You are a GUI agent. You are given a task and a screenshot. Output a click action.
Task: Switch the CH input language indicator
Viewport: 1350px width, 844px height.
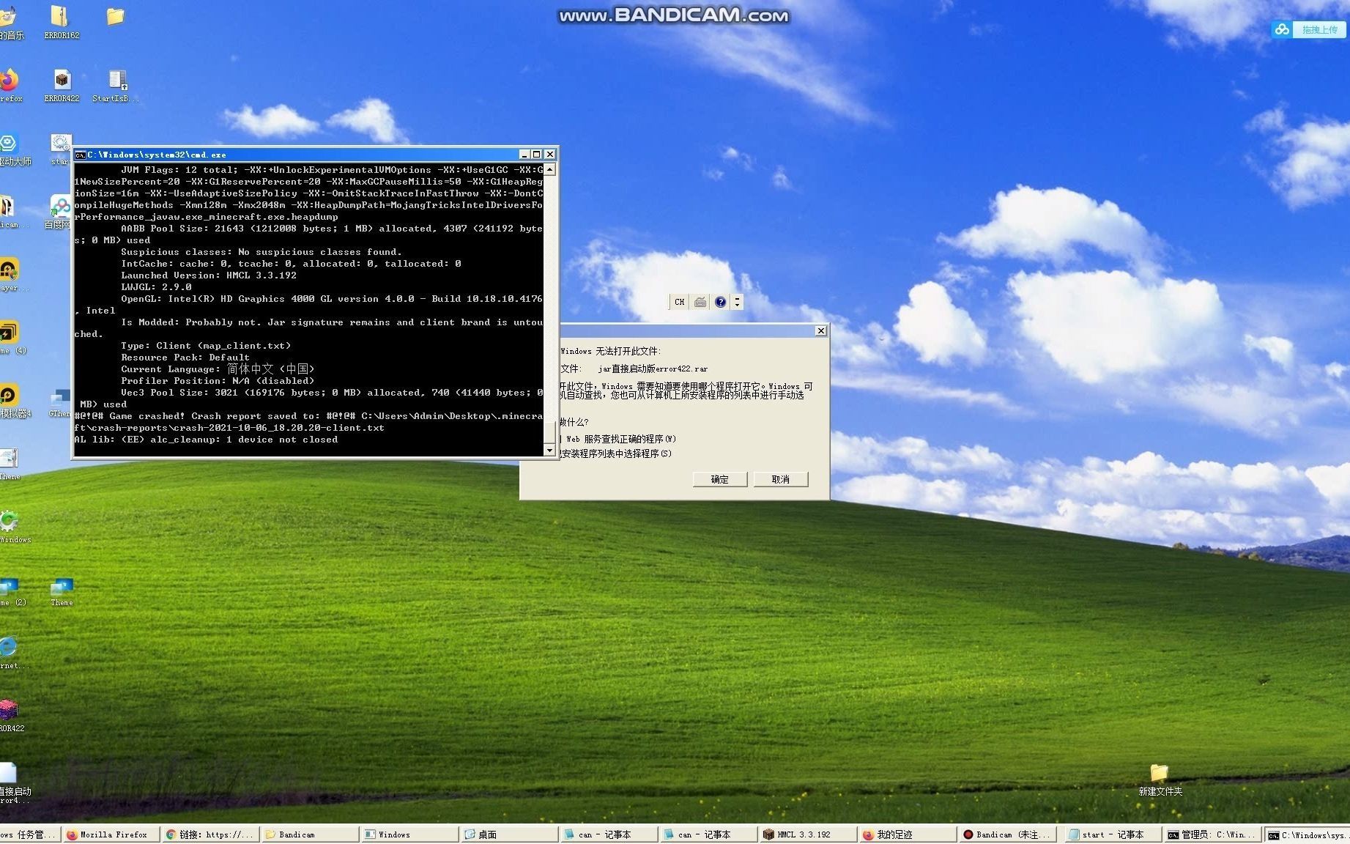pos(680,302)
